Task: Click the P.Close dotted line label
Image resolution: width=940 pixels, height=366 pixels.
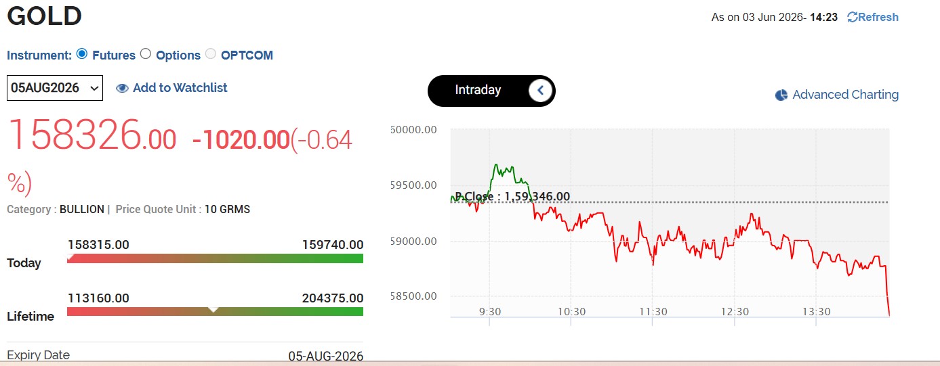Action: tap(512, 197)
